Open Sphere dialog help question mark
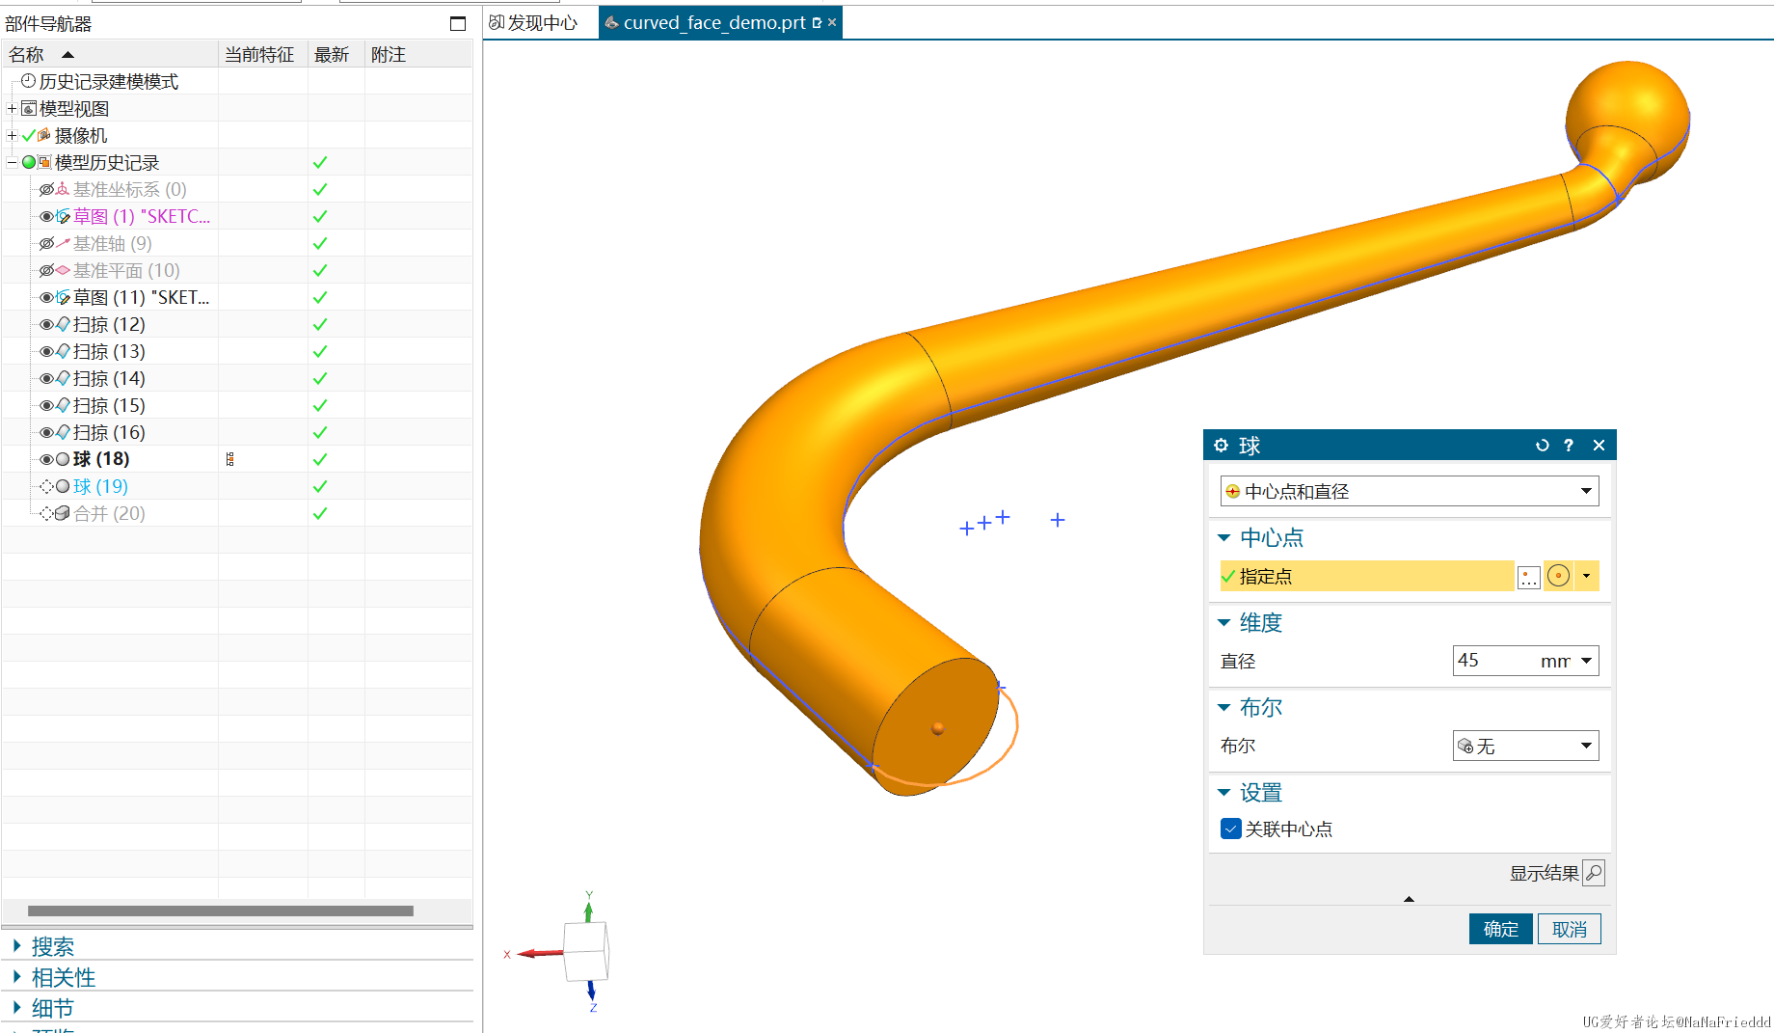Viewport: 1774px width, 1033px height. point(1569,445)
